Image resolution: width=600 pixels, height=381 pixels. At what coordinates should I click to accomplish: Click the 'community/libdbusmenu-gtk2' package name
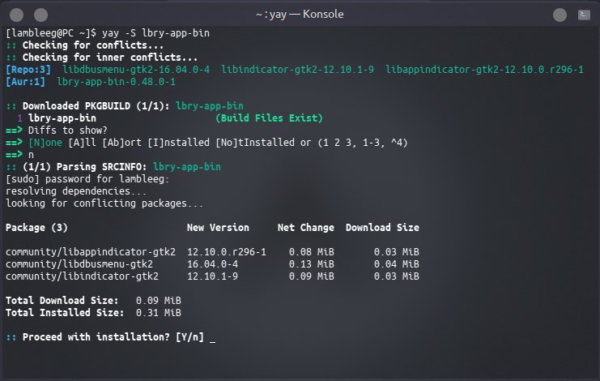pyautogui.click(x=79, y=264)
